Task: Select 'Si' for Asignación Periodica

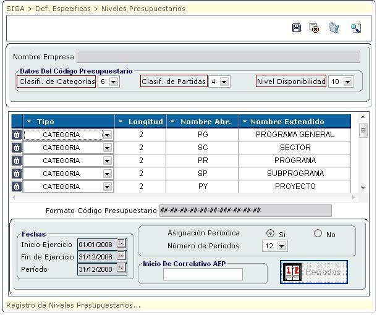Action: (270, 233)
